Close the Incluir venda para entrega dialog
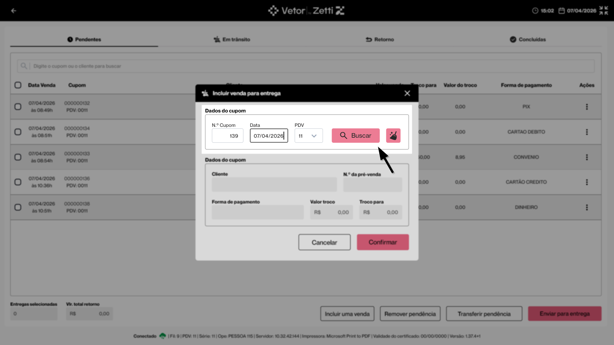Screen dimensions: 614x345 [x=407, y=93]
